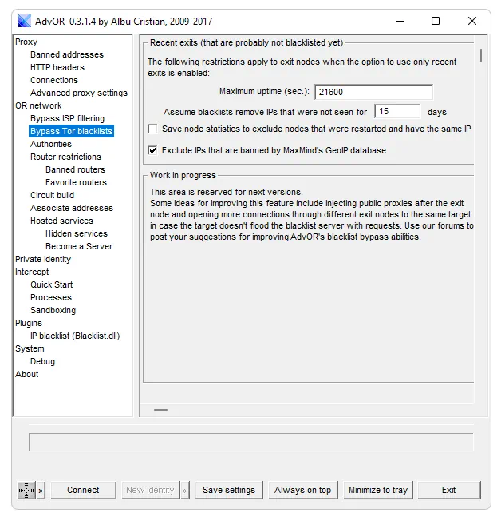This screenshot has height=521, width=501.
Task: Click the AdvOR title bar logo
Action: click(x=24, y=21)
